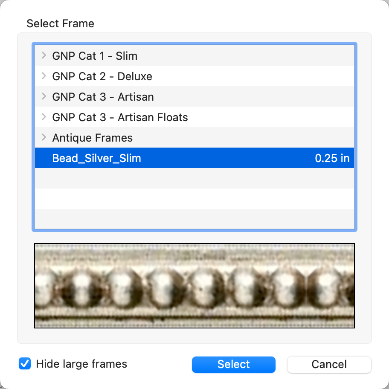This screenshot has height=389, width=389.
Task: Select the Antique Frames label text
Action: coord(92,138)
